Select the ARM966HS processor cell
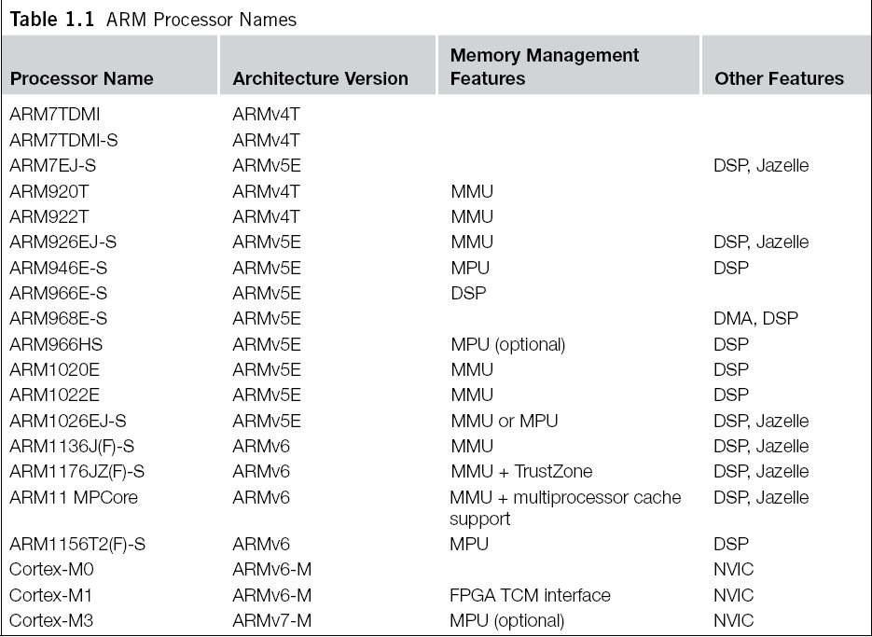This screenshot has height=637, width=872. (54, 344)
